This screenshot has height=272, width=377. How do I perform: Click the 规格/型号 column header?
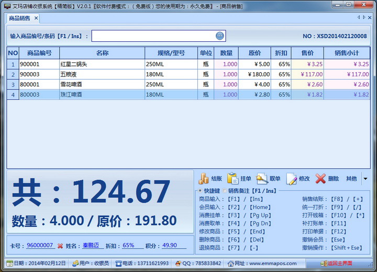click(x=171, y=53)
